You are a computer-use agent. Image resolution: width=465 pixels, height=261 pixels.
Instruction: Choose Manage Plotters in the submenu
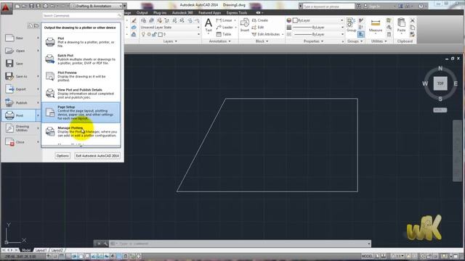tap(81, 132)
